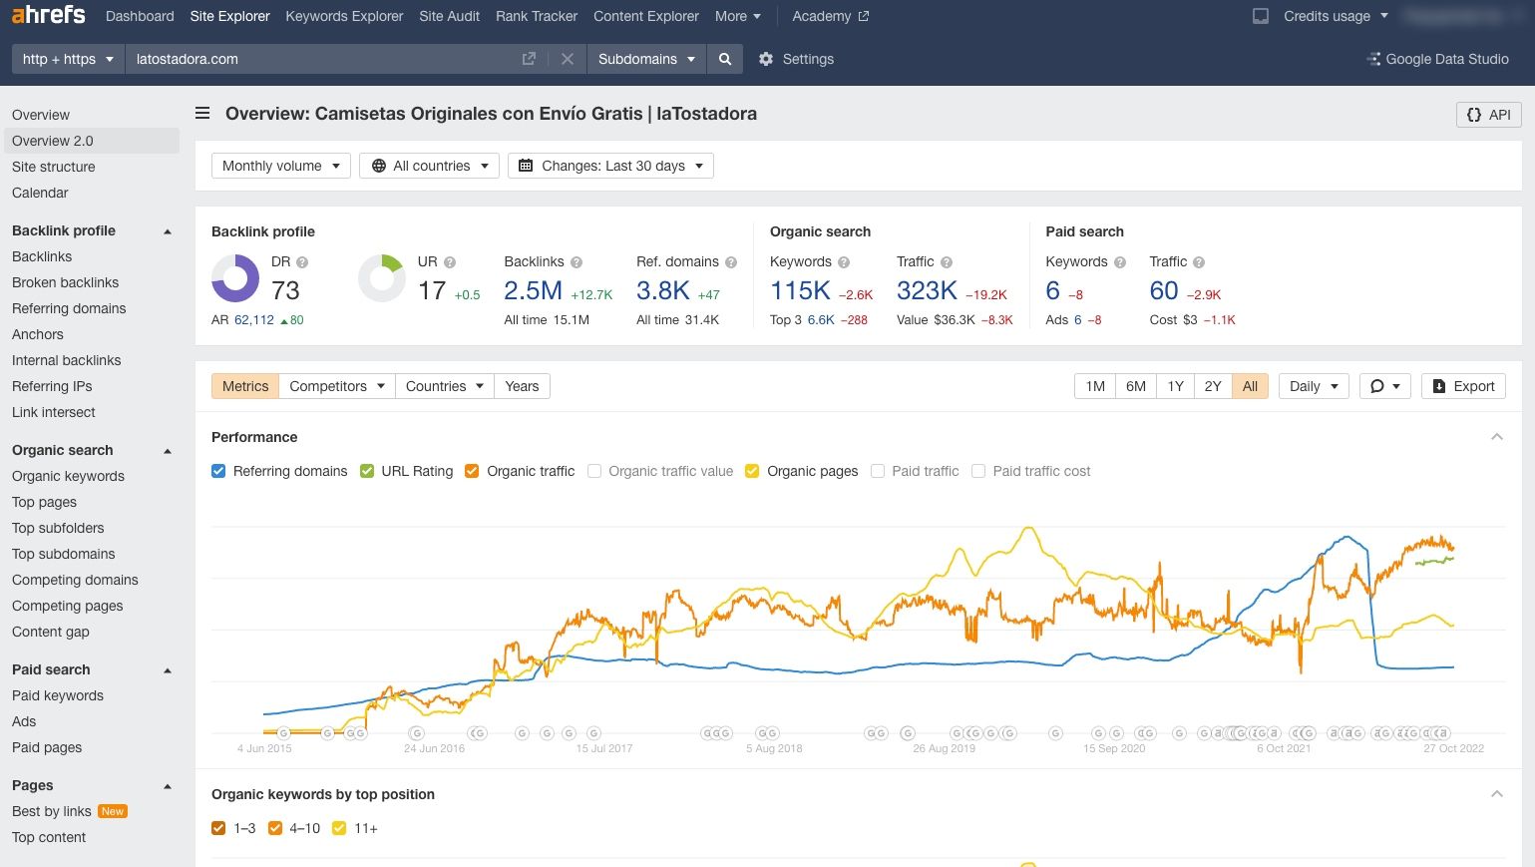Click the UR donut chart
The width and height of the screenshot is (1535, 867).
point(382,277)
